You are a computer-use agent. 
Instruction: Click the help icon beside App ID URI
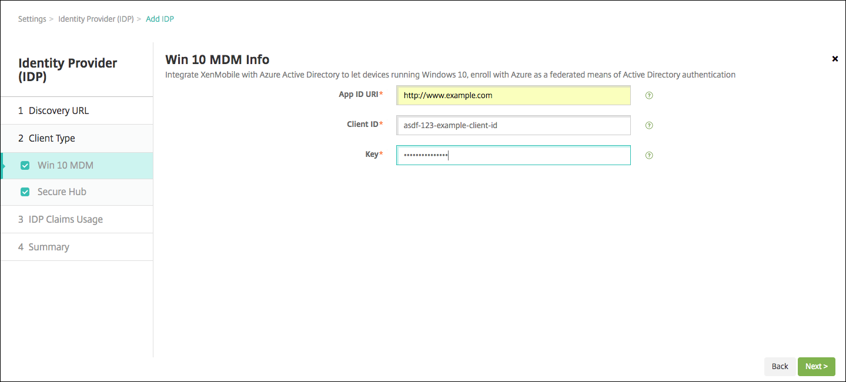pos(649,95)
